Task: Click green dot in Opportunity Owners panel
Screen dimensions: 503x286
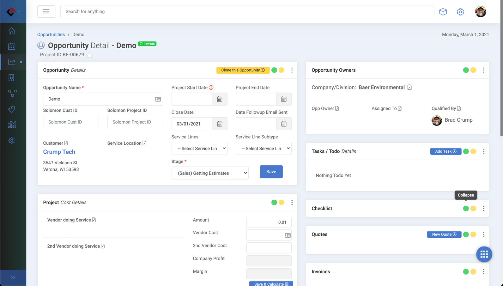Action: pyautogui.click(x=466, y=70)
